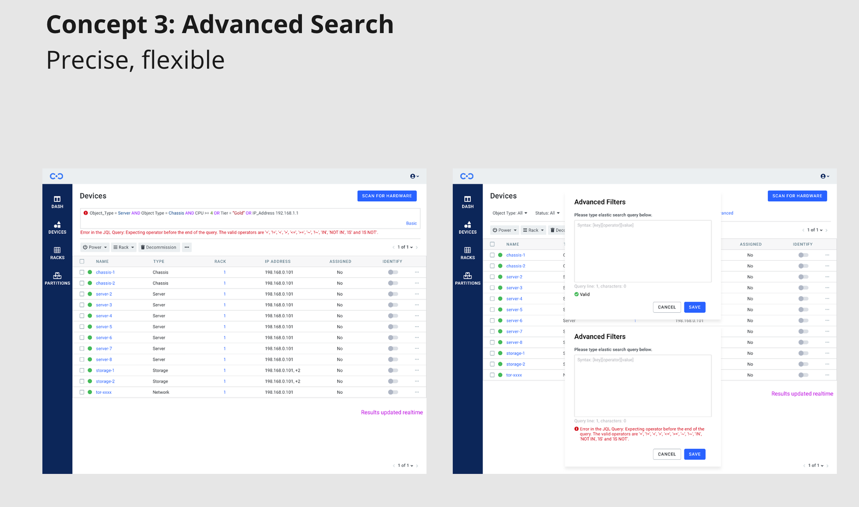
Task: Check the box for server-2 in left table
Action: [82, 294]
